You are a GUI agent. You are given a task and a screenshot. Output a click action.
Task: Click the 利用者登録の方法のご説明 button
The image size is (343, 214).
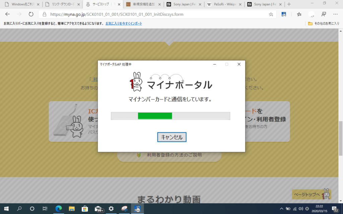click(169, 155)
